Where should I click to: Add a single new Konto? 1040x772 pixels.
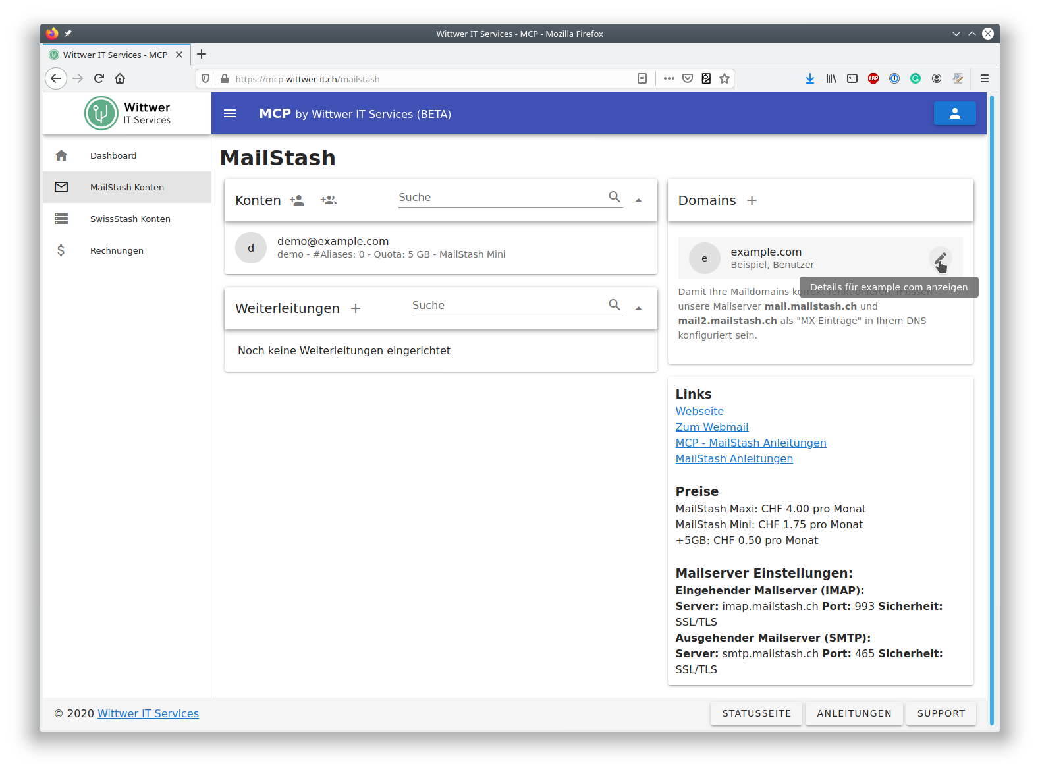coord(297,200)
